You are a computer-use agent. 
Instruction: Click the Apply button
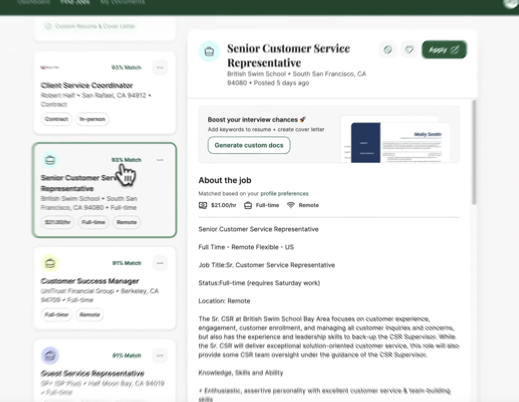click(444, 49)
